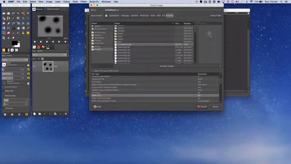Screen dimensions: 291x164
Task: Sort files by Name column header
Action: tap(144, 23)
